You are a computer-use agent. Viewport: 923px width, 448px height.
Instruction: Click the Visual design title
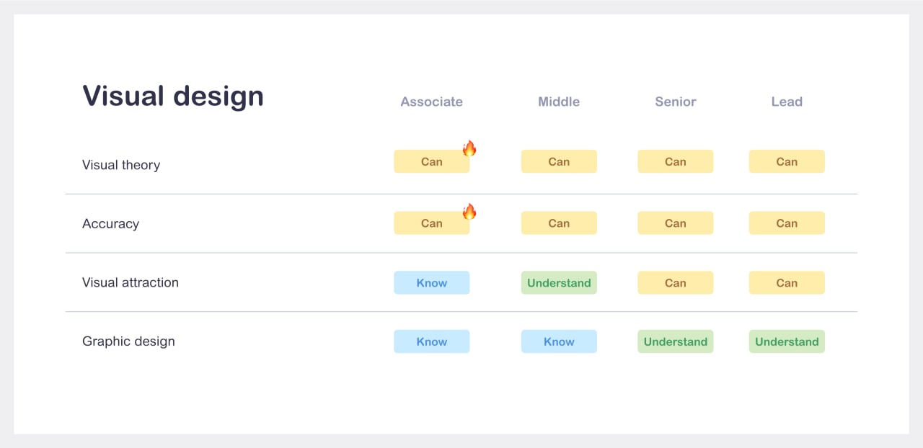[x=173, y=96]
